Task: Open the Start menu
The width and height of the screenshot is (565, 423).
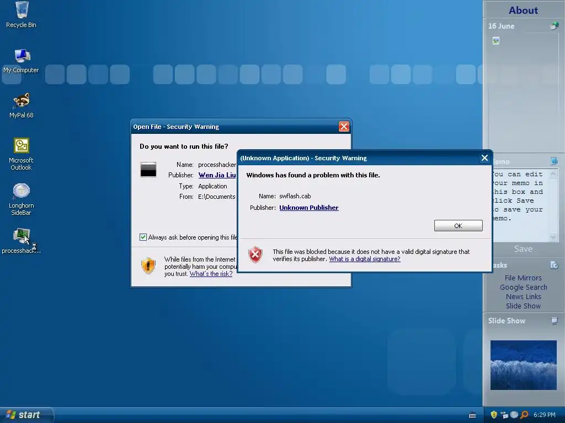Action: point(26,415)
